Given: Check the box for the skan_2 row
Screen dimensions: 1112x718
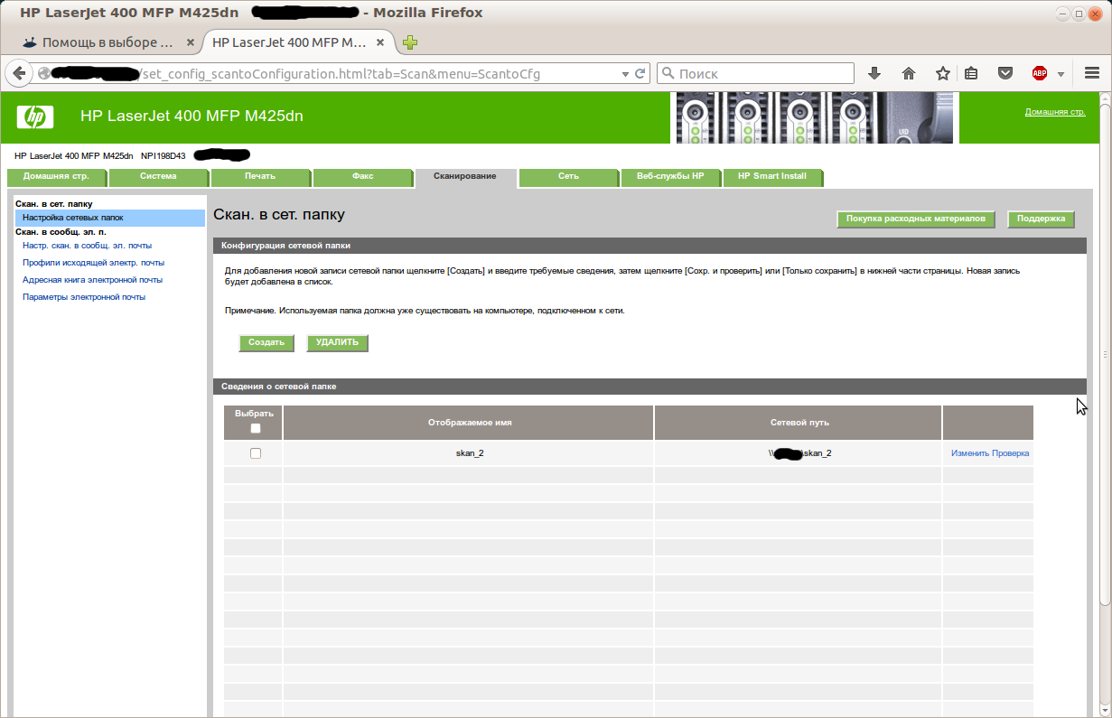Looking at the screenshot, I should click(x=256, y=453).
